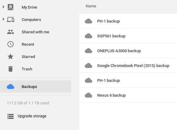Click the blue Backups cloud icon
The image size is (177, 130).
click(x=10, y=86)
